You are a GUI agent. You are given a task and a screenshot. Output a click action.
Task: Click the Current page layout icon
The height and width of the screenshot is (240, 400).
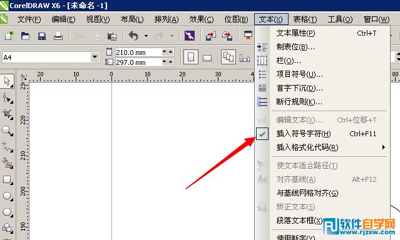click(x=245, y=58)
